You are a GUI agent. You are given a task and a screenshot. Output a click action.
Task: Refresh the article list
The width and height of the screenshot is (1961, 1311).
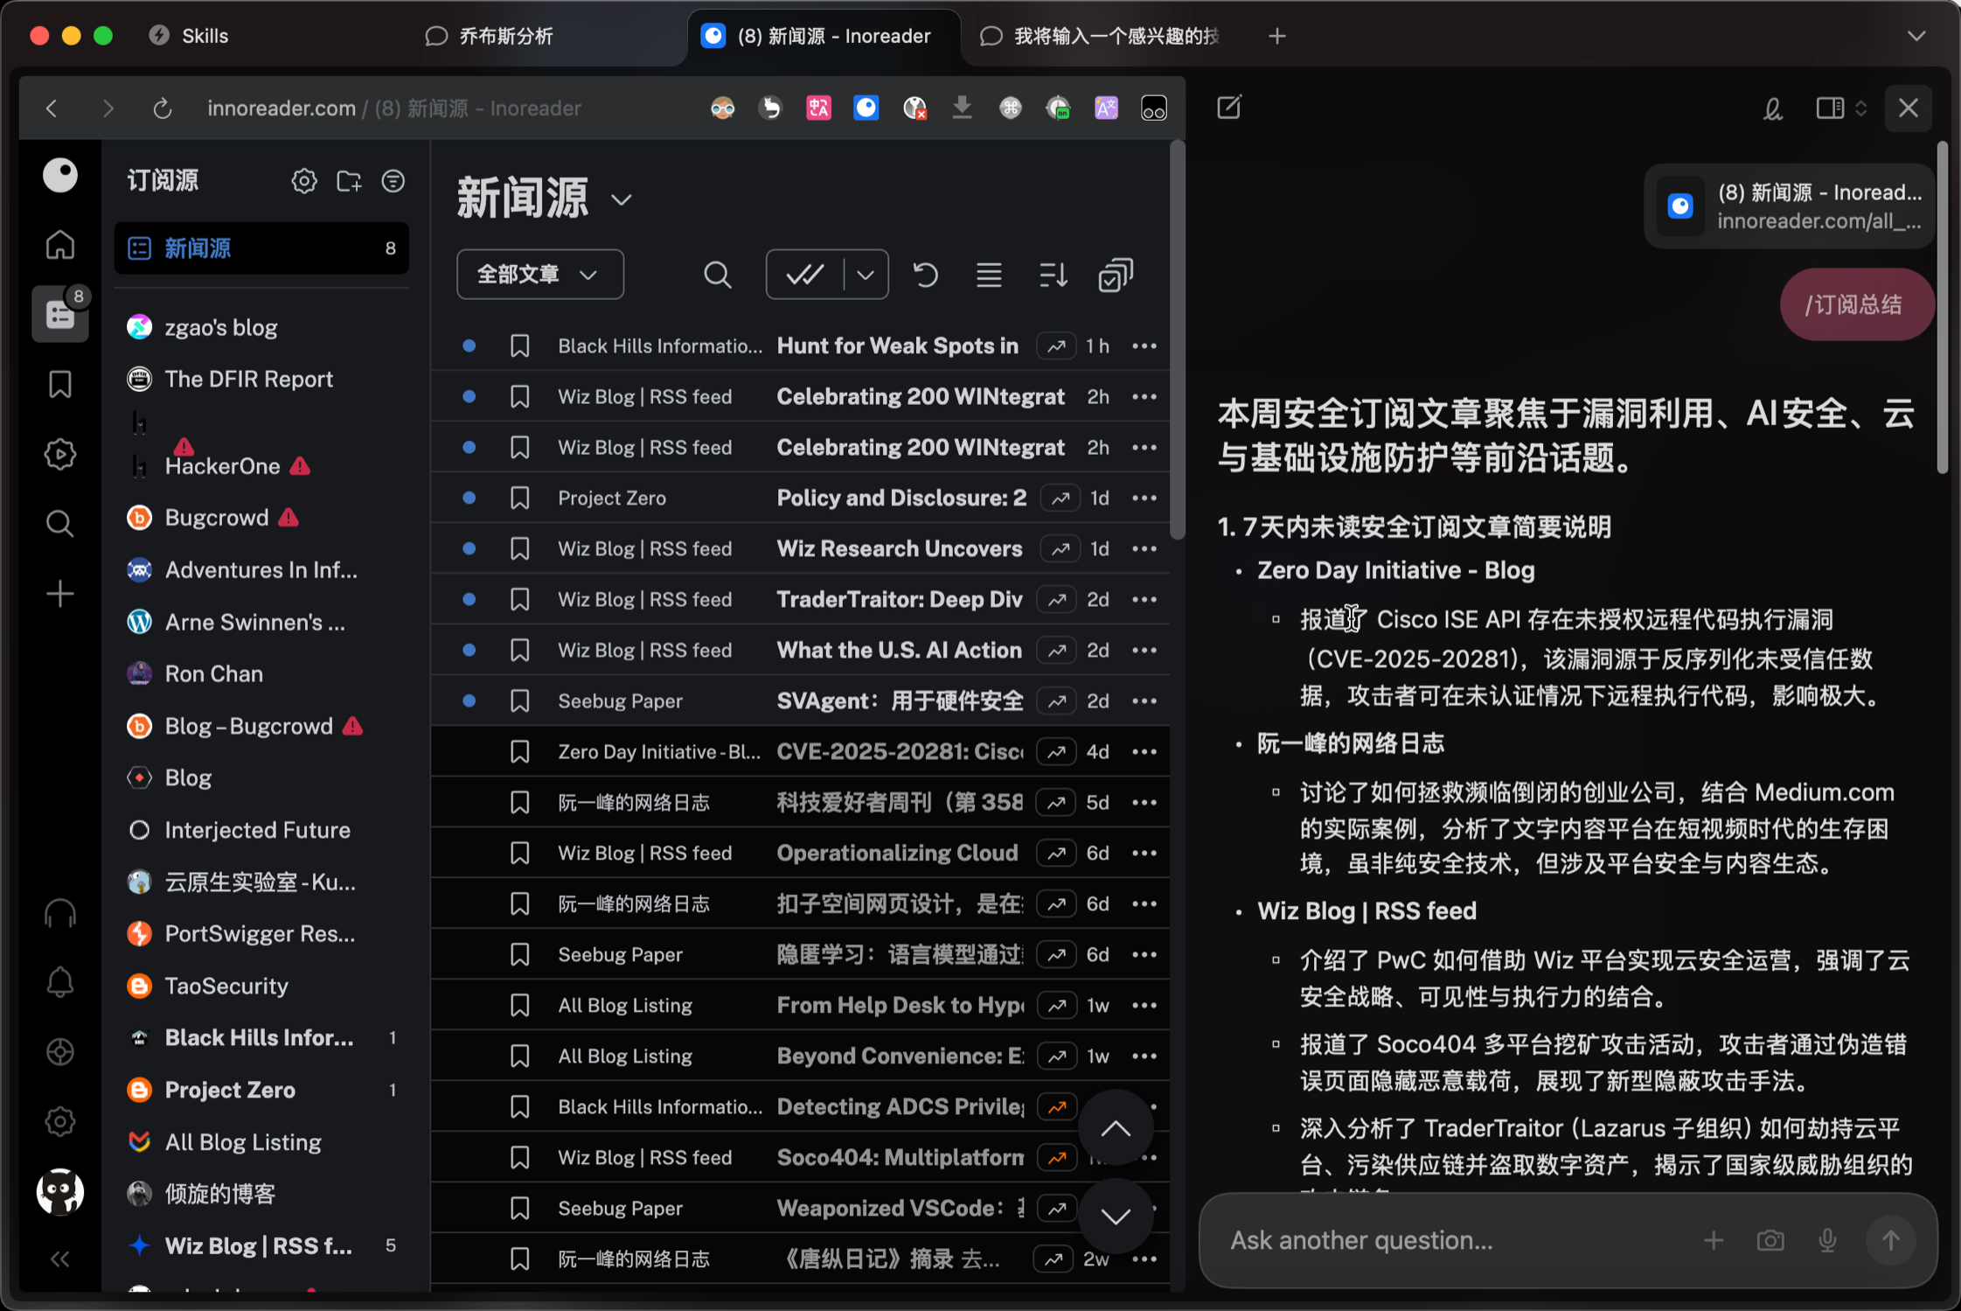point(926,275)
